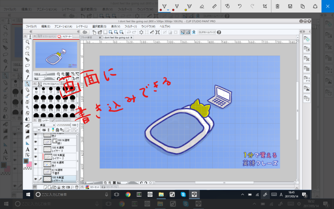Select the ballpoint pen in Screen Sketch toolbar

164,6
